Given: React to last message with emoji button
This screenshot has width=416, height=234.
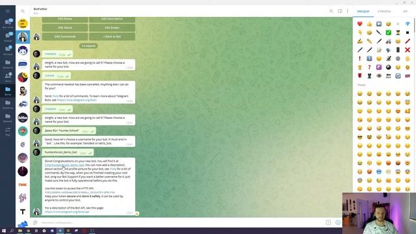Looking at the screenshot, I should coord(137,213).
